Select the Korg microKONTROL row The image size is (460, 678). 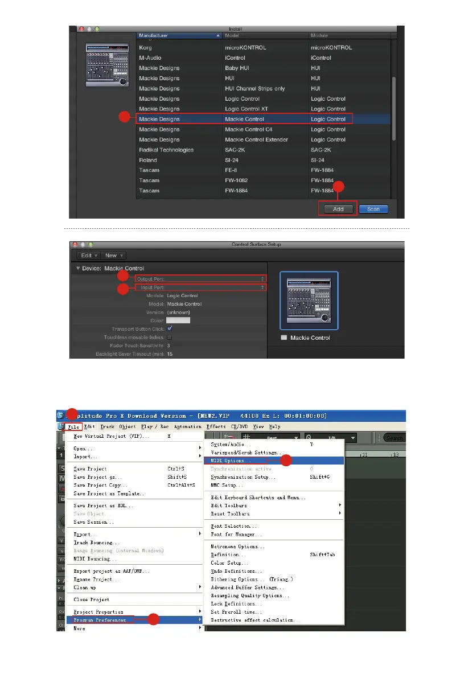coord(263,48)
